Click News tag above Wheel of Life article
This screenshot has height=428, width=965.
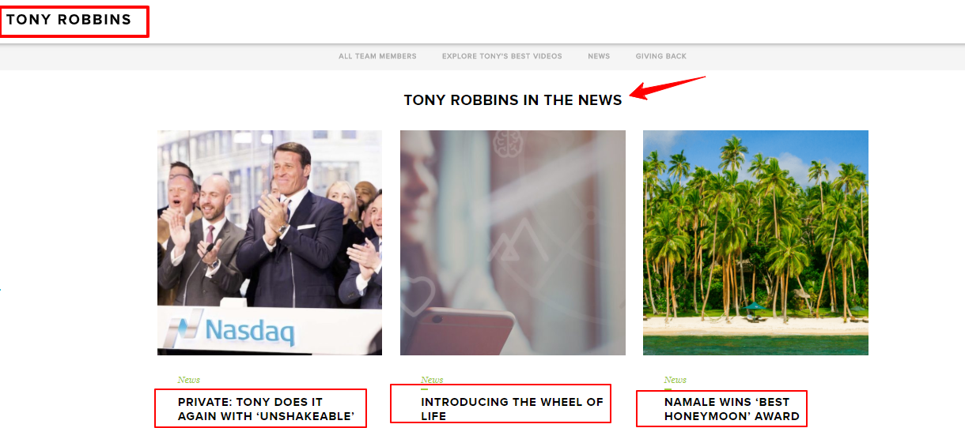(x=432, y=380)
